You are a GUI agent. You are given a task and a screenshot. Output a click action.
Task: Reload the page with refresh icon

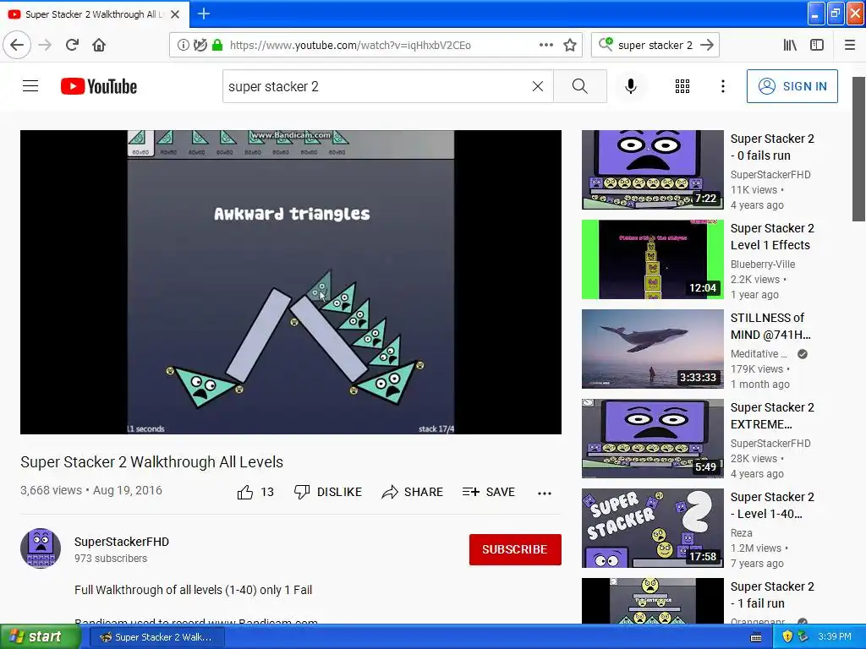coord(72,46)
